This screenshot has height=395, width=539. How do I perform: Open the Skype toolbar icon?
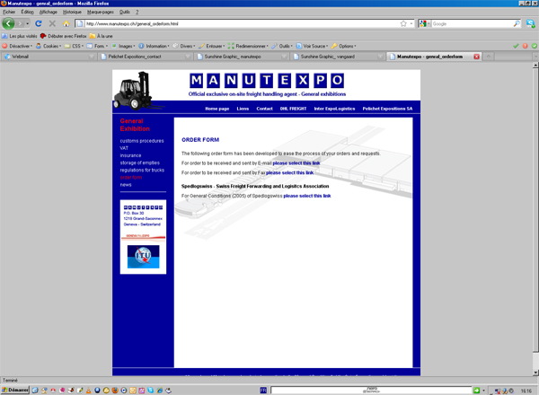click(530, 23)
